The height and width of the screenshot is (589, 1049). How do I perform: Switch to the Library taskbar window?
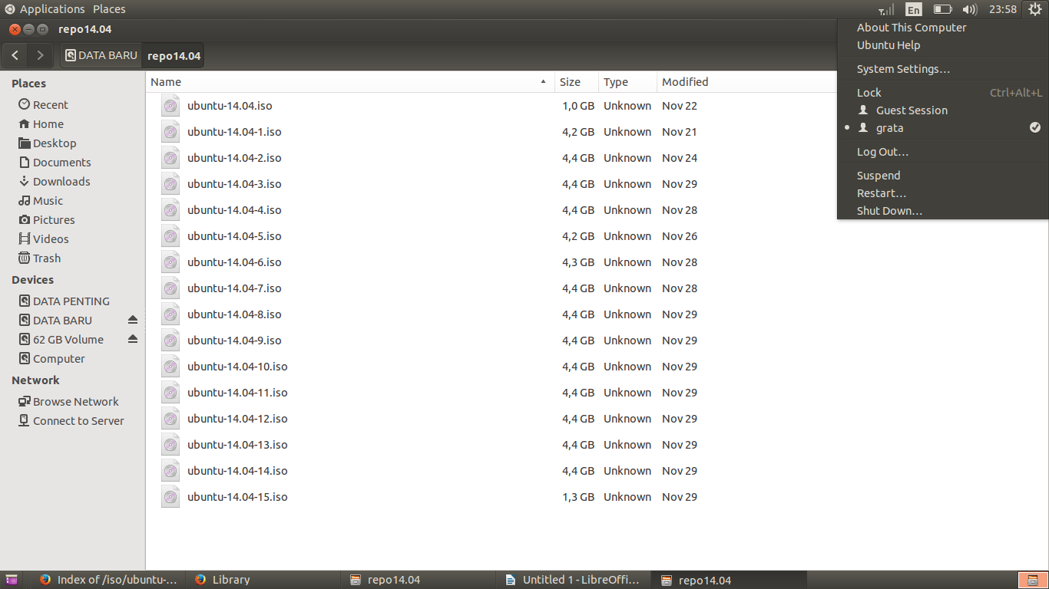click(x=263, y=580)
